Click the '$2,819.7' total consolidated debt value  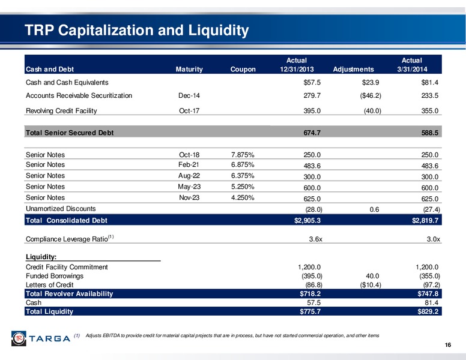click(x=425, y=220)
